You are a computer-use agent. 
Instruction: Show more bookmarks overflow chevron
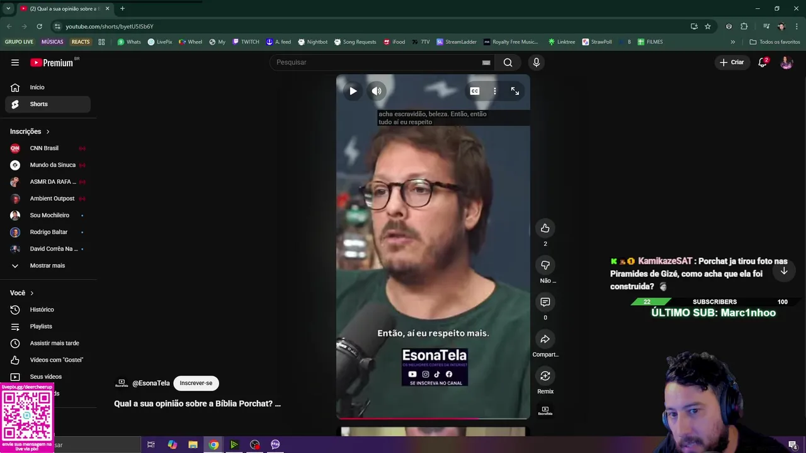pyautogui.click(x=732, y=42)
